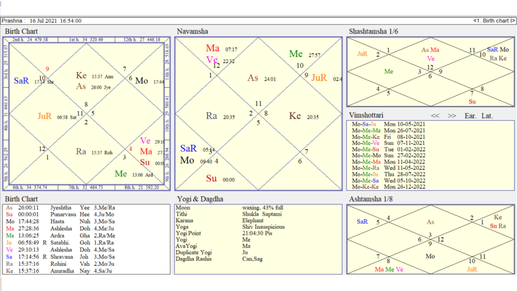Select the 'Ve 29:10:13 Ashlesha' table row
Screen dimensions: 517x291
61,250
